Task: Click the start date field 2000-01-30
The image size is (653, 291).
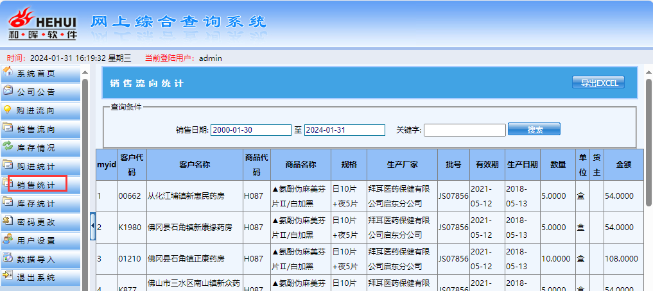Action: (x=250, y=130)
